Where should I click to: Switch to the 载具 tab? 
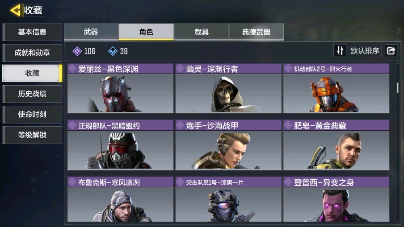click(x=201, y=32)
